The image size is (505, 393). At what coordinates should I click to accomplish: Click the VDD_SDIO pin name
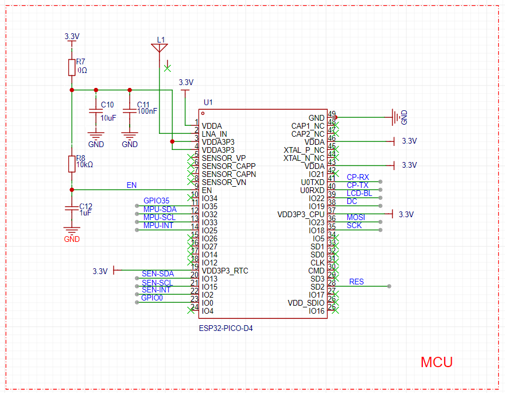[x=306, y=303]
